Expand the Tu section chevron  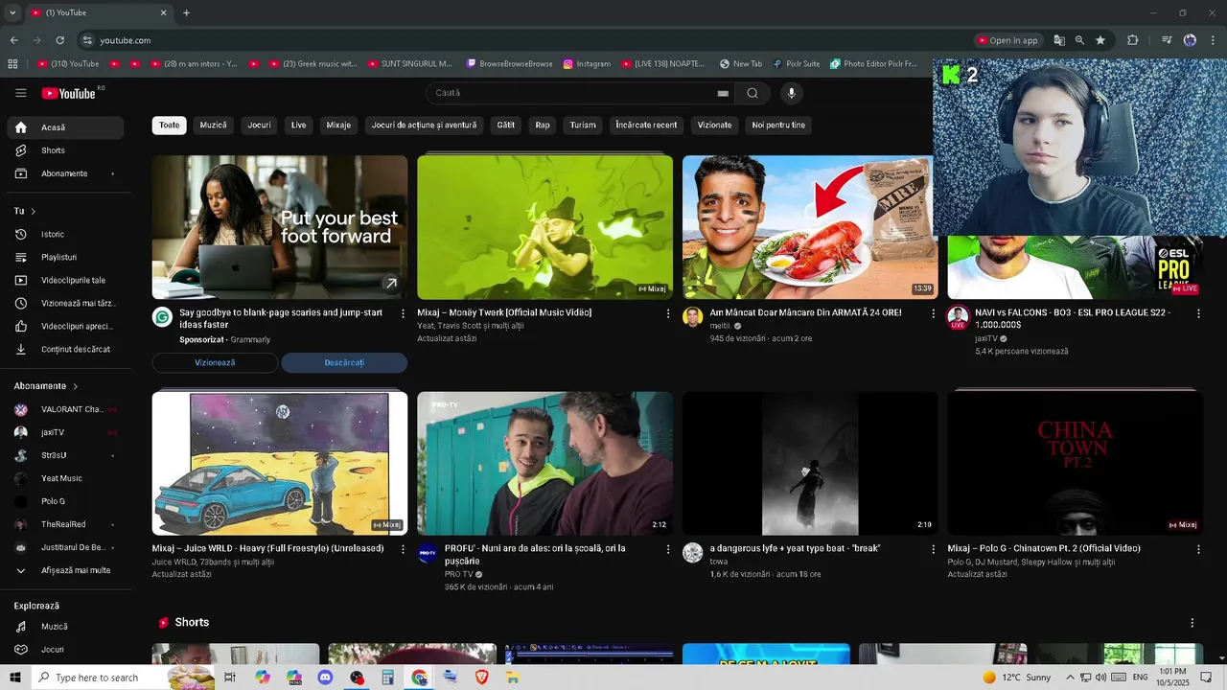pyautogui.click(x=33, y=211)
